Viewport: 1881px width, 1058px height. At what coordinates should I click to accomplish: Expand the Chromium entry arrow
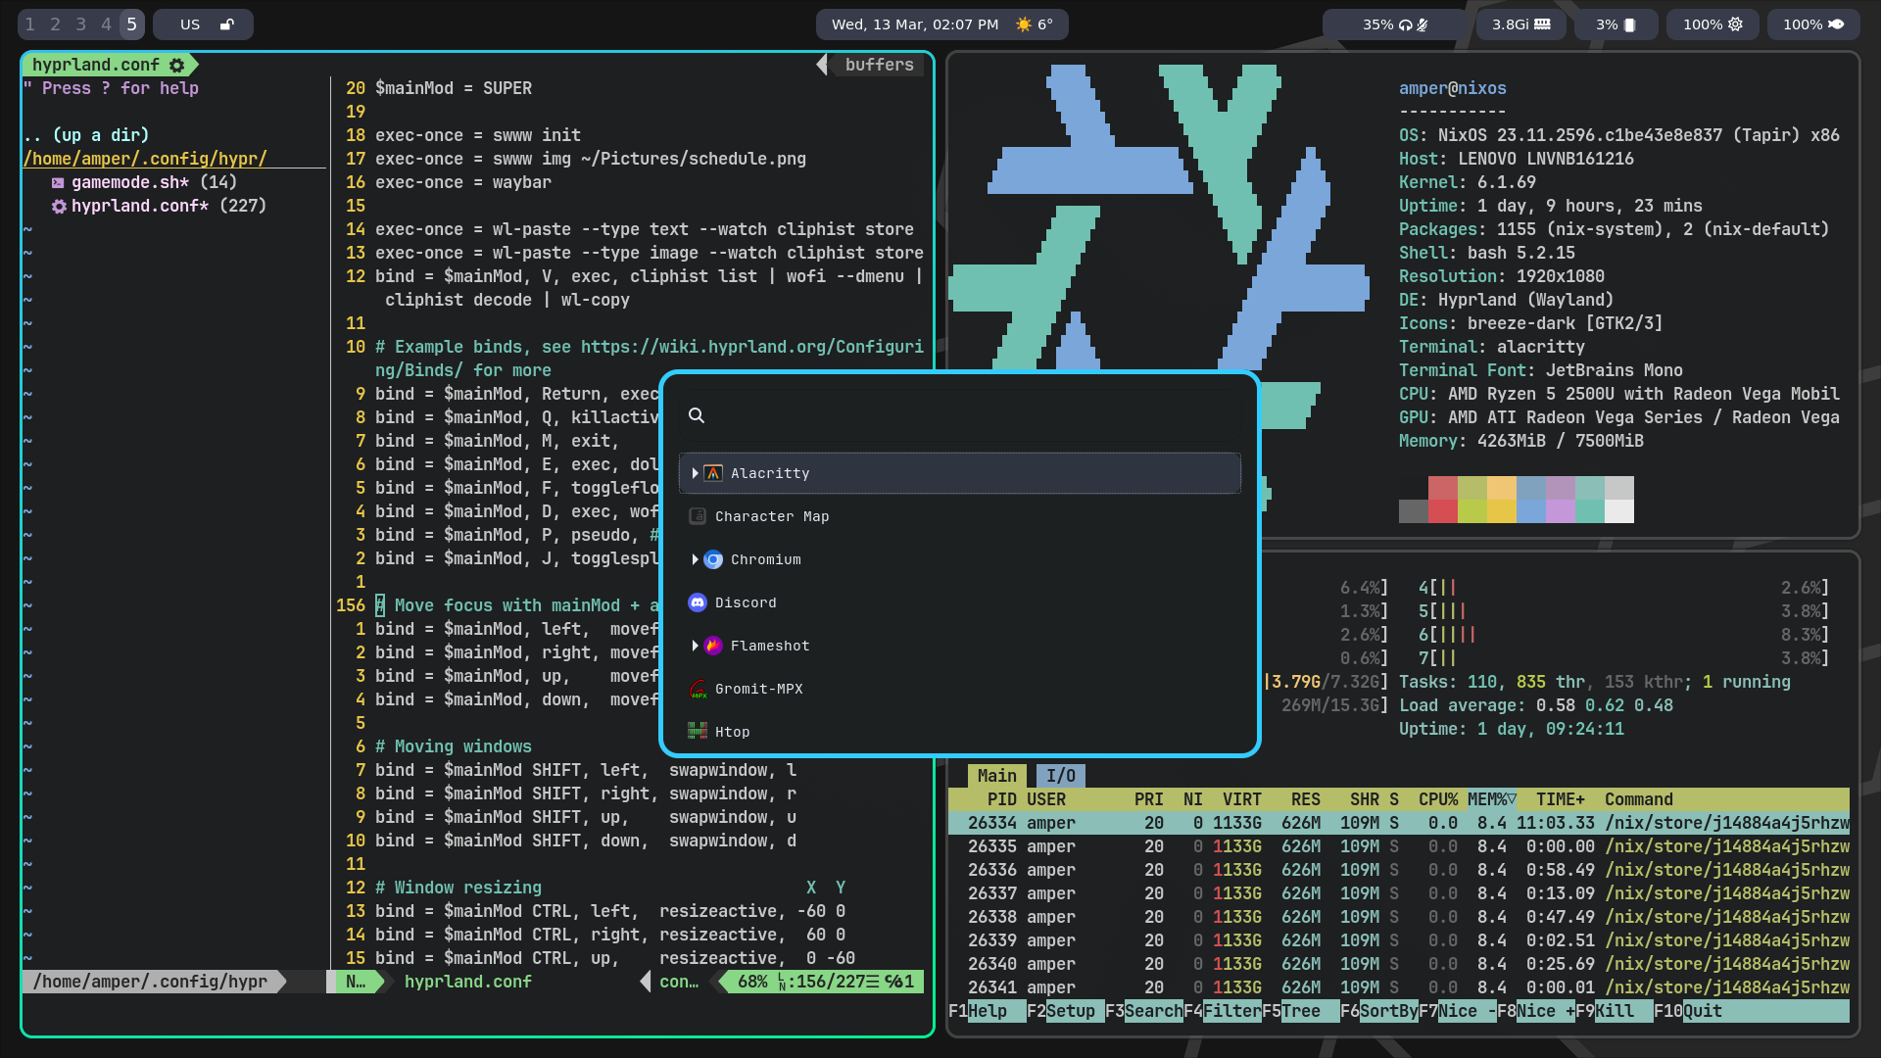click(x=695, y=559)
